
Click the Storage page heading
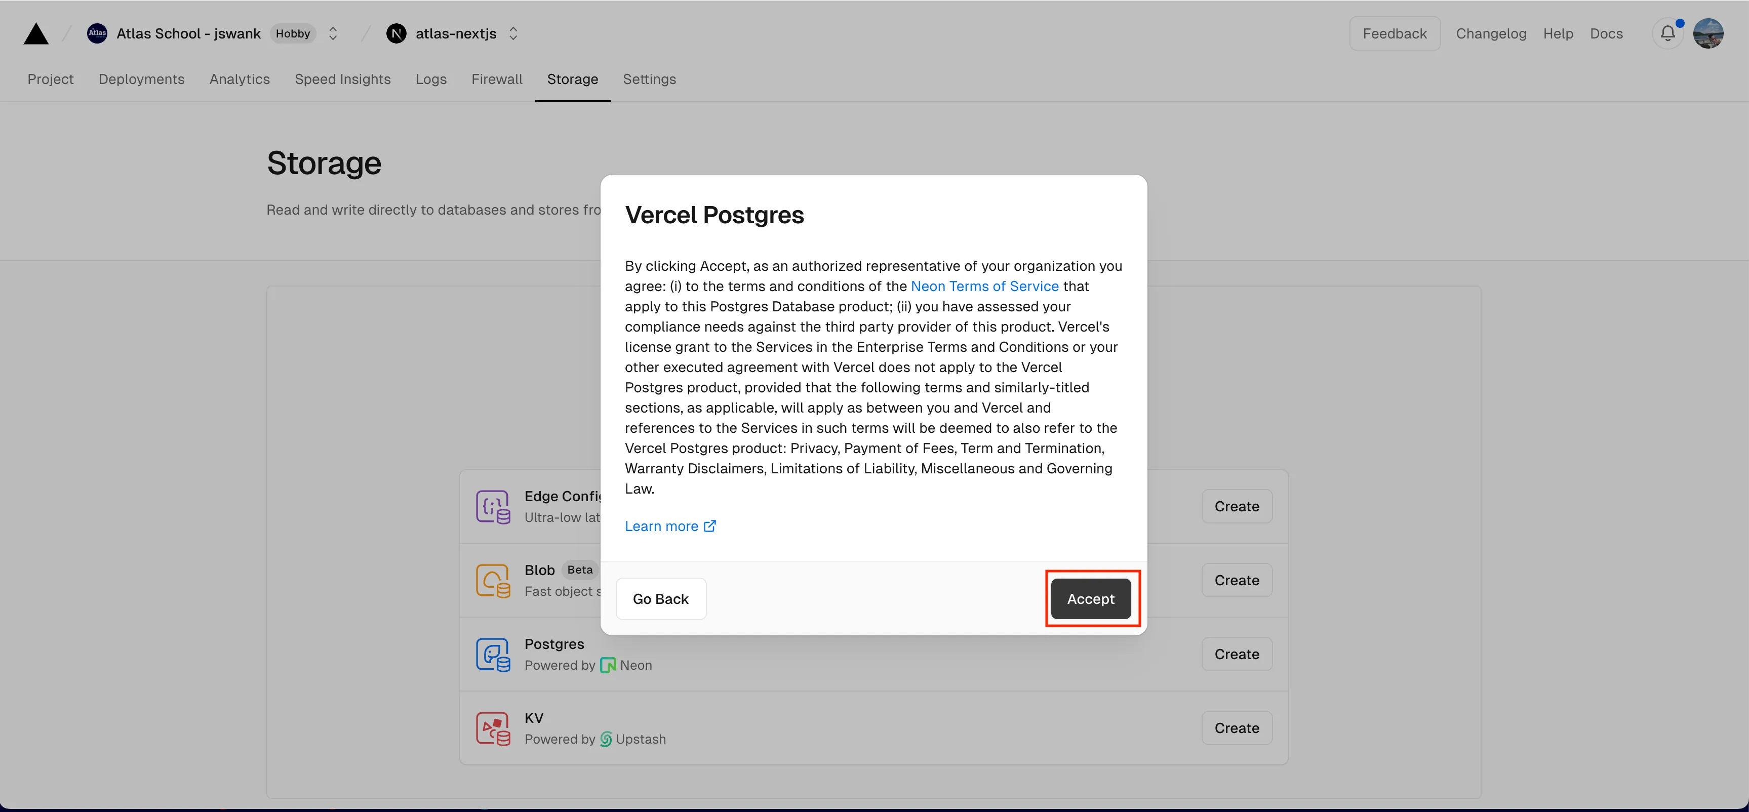click(x=324, y=164)
